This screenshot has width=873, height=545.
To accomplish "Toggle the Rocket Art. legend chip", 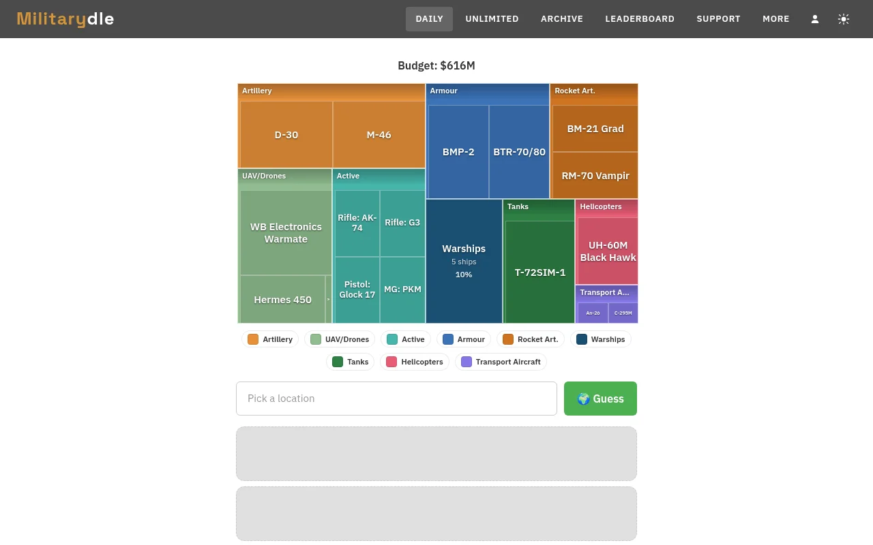I will [x=531, y=339].
